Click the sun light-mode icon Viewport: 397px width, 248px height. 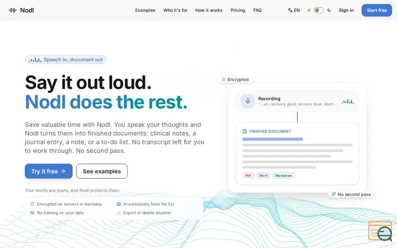309,10
